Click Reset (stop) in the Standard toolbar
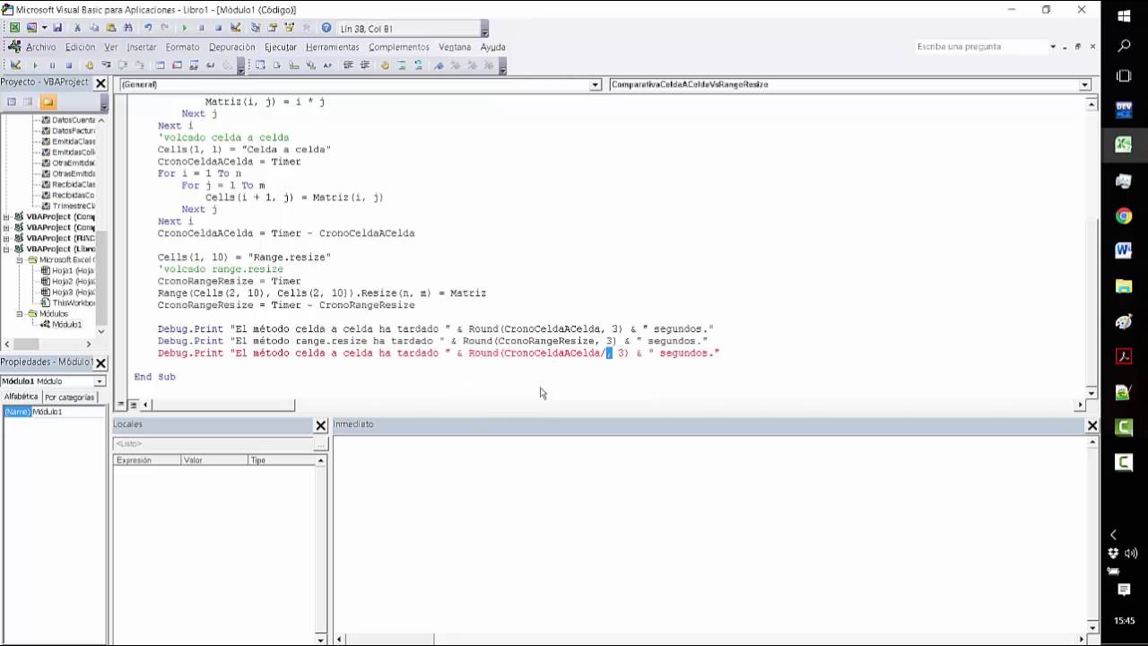1148x646 pixels. point(218,28)
